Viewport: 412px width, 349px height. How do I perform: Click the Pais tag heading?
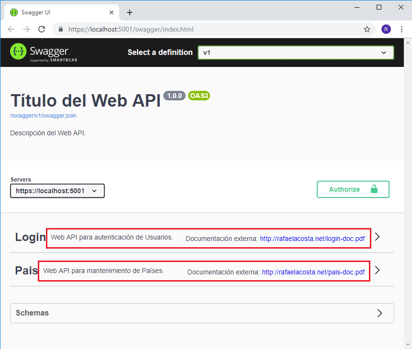pos(26,271)
